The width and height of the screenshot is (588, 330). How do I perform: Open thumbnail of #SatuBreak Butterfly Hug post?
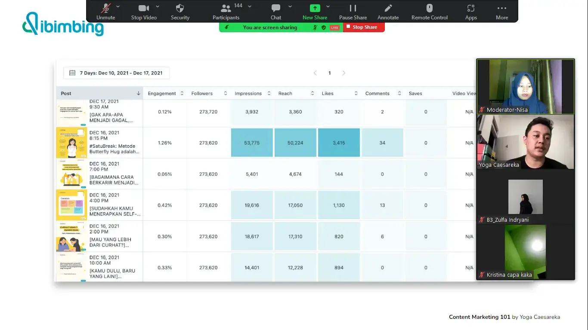tap(71, 143)
